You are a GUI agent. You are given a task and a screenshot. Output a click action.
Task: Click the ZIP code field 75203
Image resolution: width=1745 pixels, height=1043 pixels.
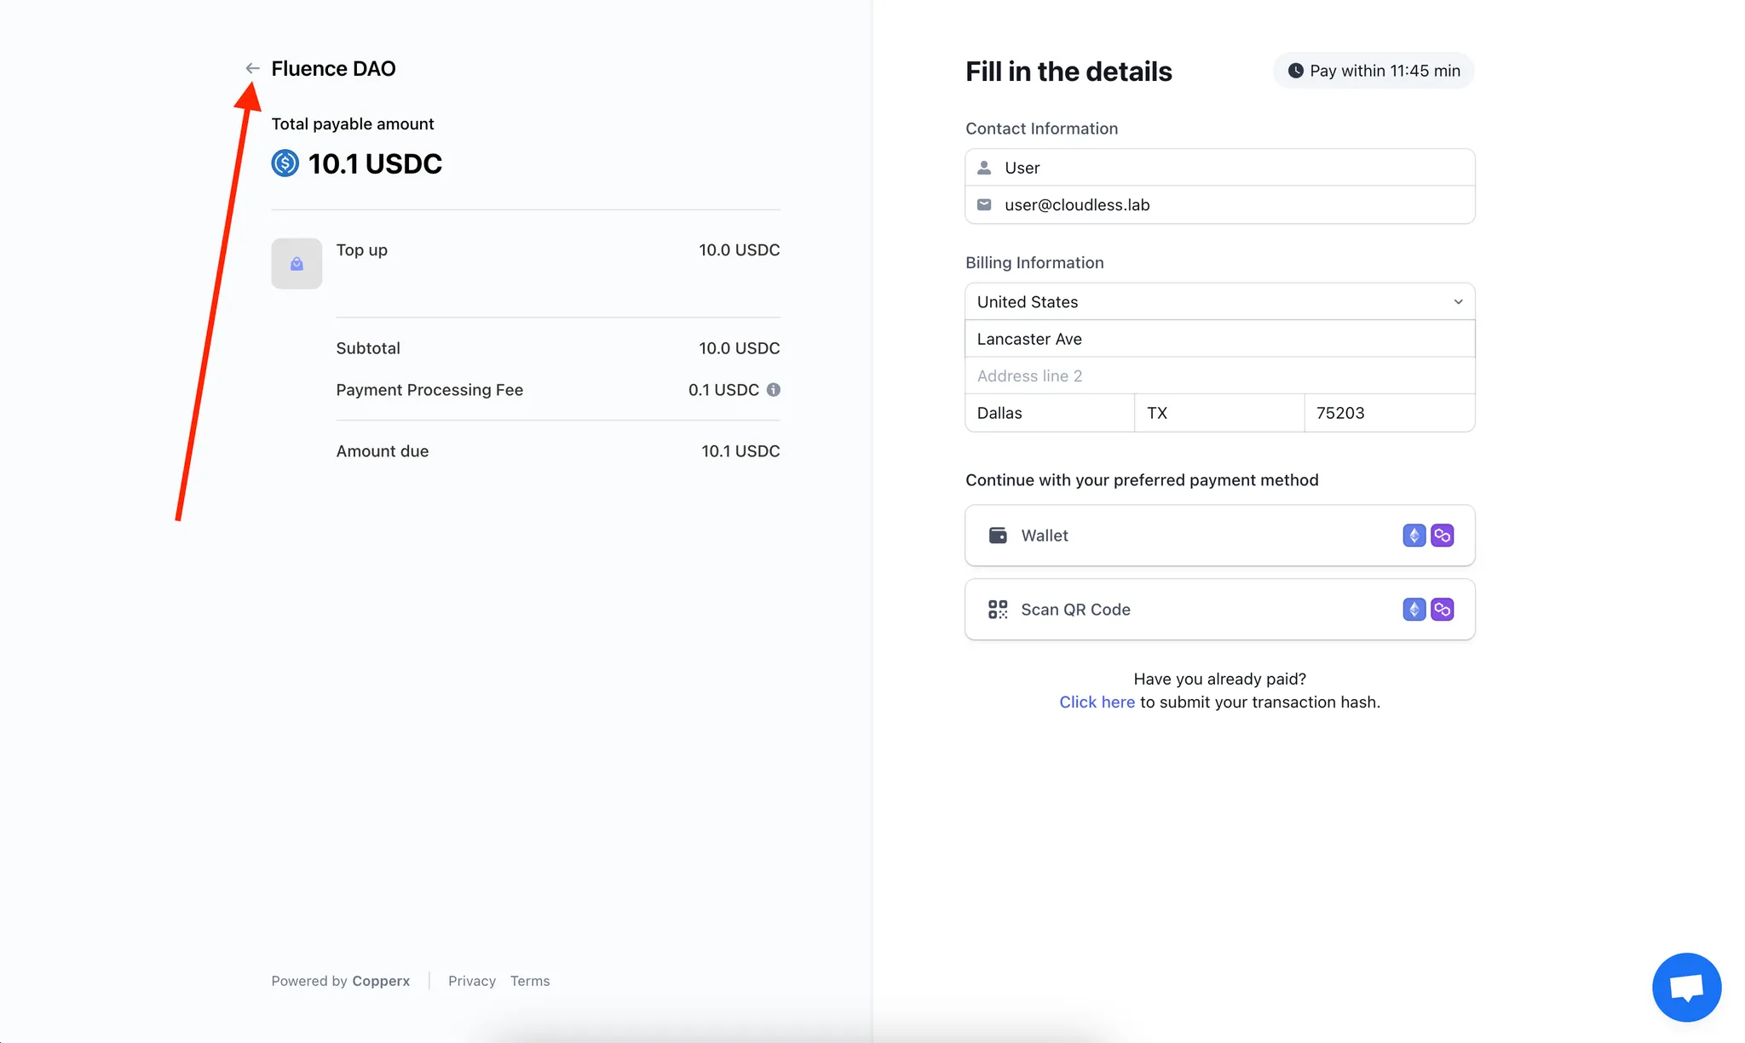coord(1389,413)
